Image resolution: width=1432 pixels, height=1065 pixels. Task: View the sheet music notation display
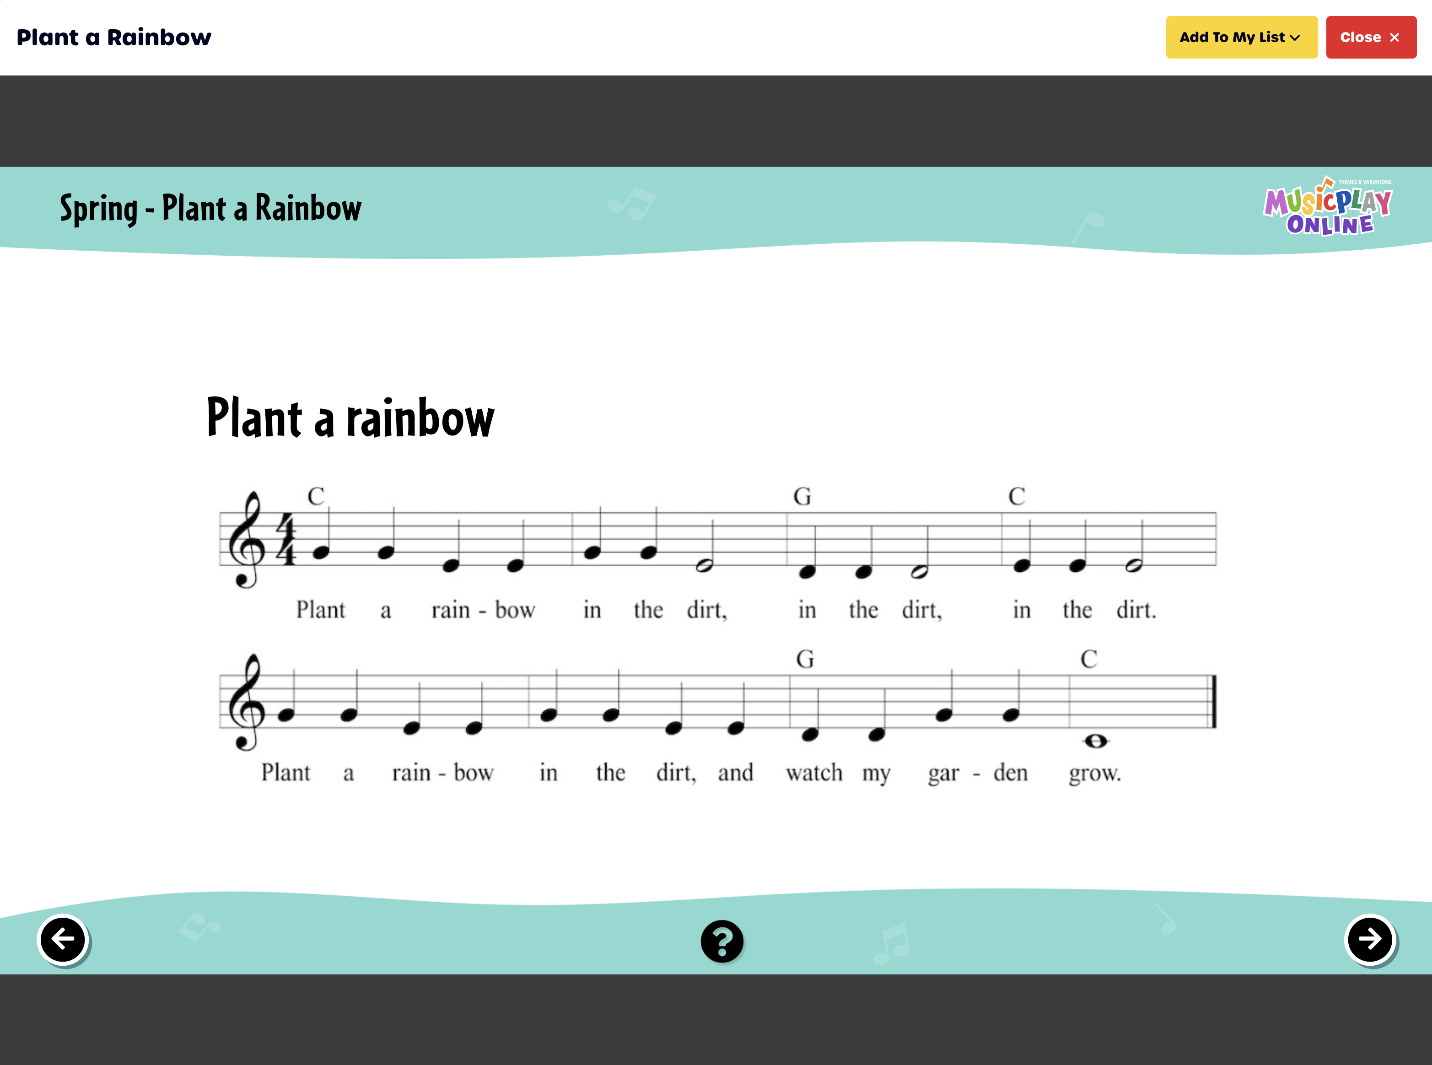click(714, 638)
